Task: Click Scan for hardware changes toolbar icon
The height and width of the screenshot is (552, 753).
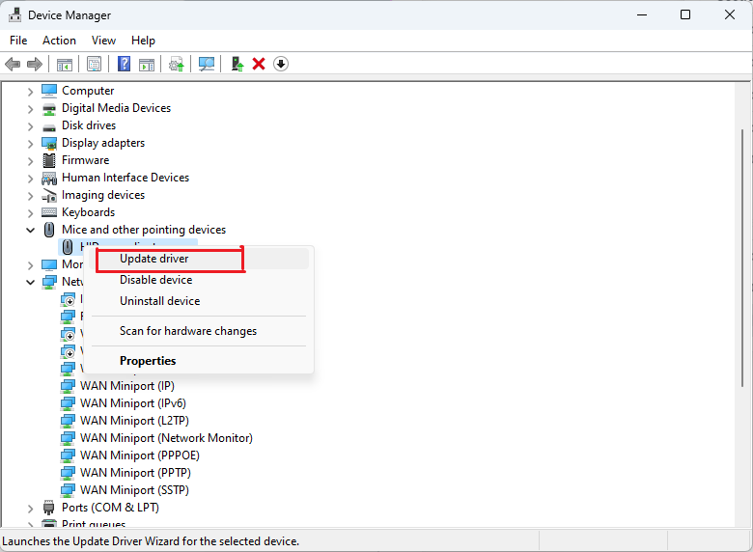Action: [207, 64]
